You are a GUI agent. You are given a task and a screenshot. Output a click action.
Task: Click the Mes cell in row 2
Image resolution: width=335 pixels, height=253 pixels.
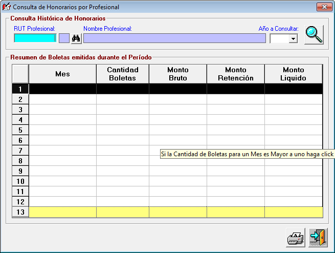click(x=62, y=99)
